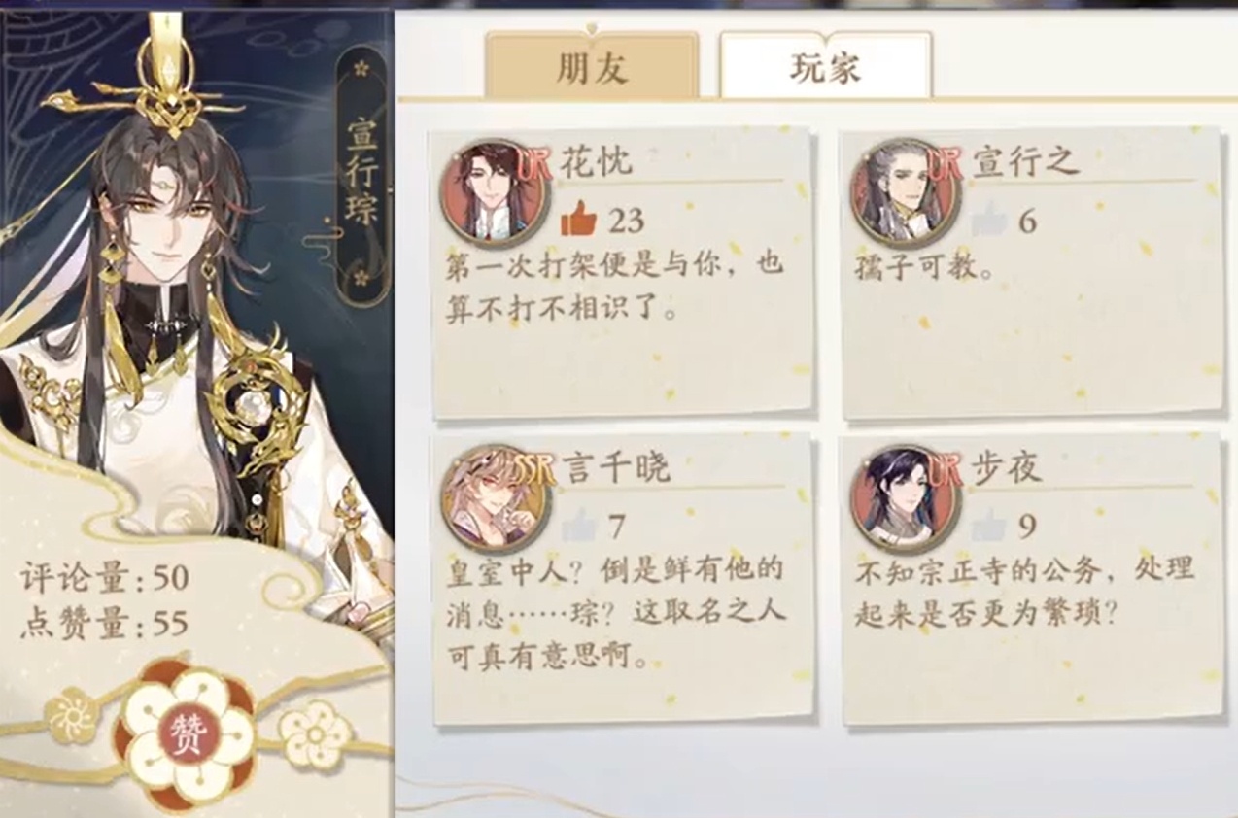Like 宣行之's comment with thumbs-up icon
This screenshot has width=1238, height=818.
coord(989,221)
